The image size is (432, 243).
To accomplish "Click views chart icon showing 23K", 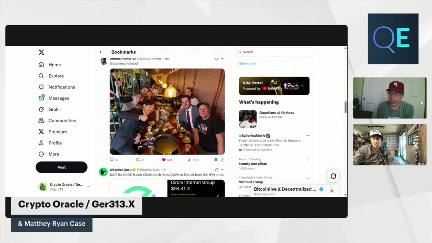I will [x=190, y=160].
